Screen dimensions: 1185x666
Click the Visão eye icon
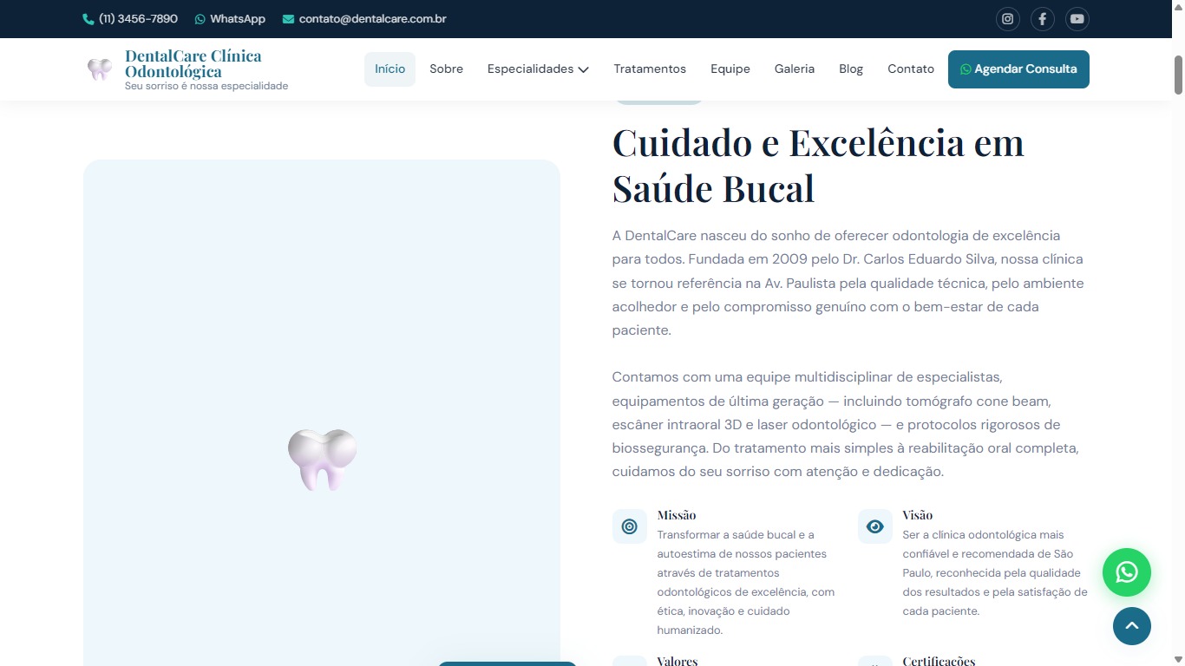[x=874, y=526]
